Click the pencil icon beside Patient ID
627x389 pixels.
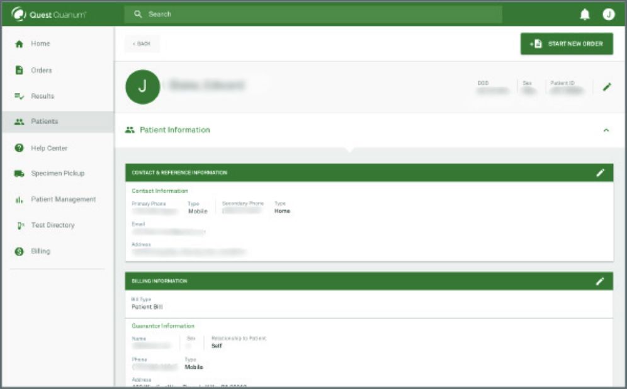[606, 87]
